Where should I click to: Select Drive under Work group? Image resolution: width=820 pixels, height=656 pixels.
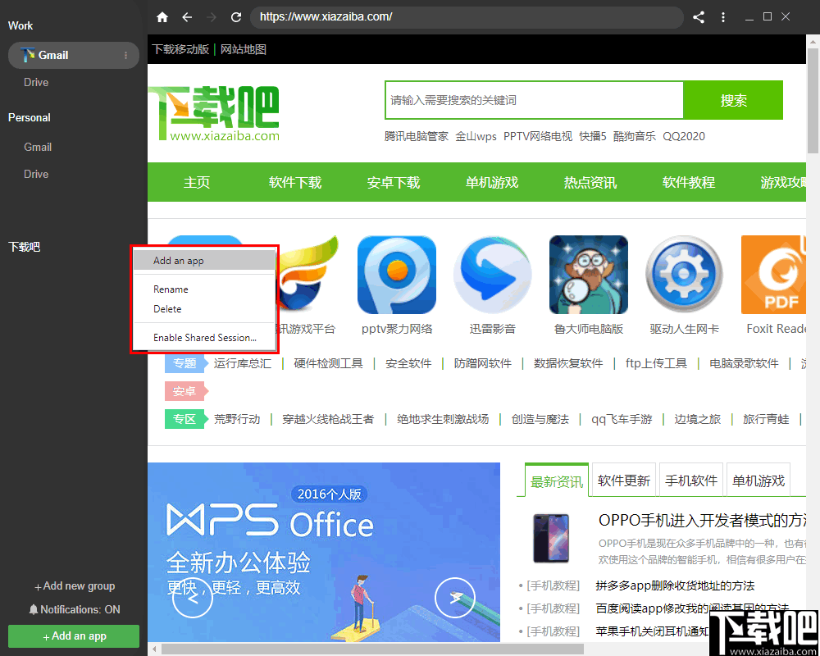[x=36, y=82]
